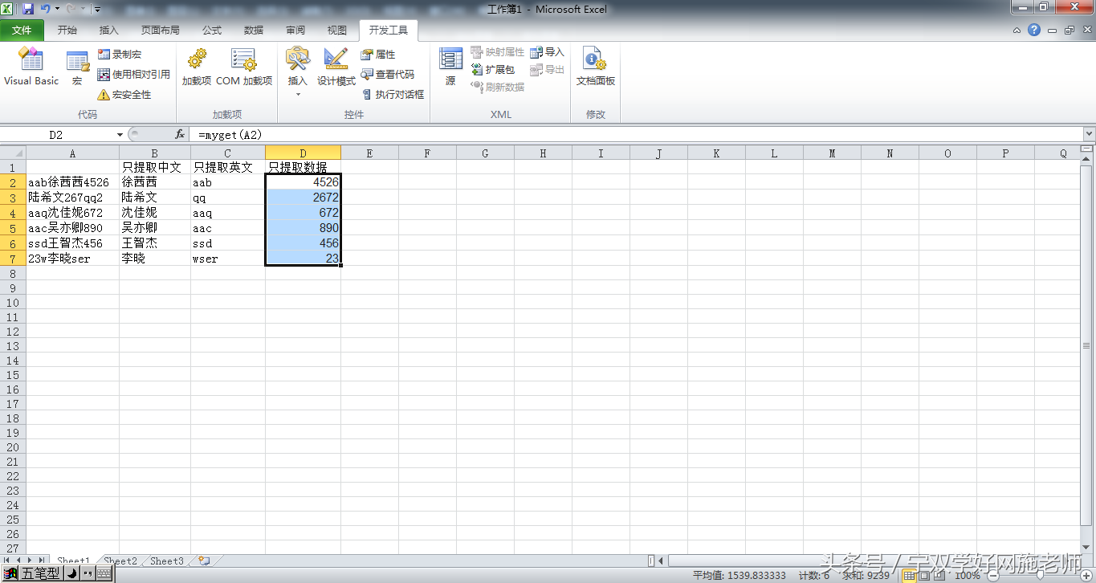Save workbook from quick access toolbar
1096x583 pixels.
coord(27,10)
